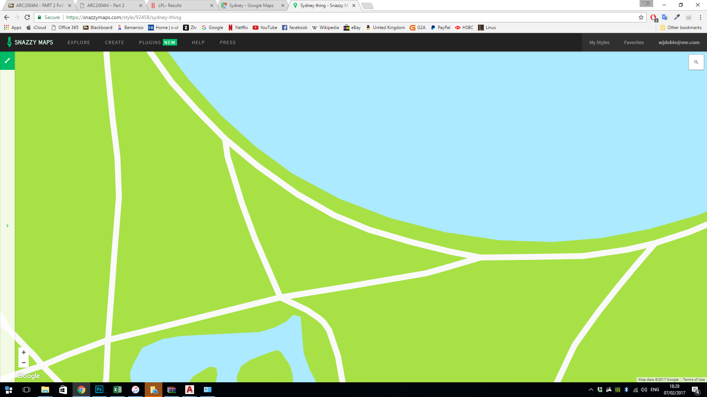
Task: Expand the left sidebar chevron
Action: tap(7, 226)
